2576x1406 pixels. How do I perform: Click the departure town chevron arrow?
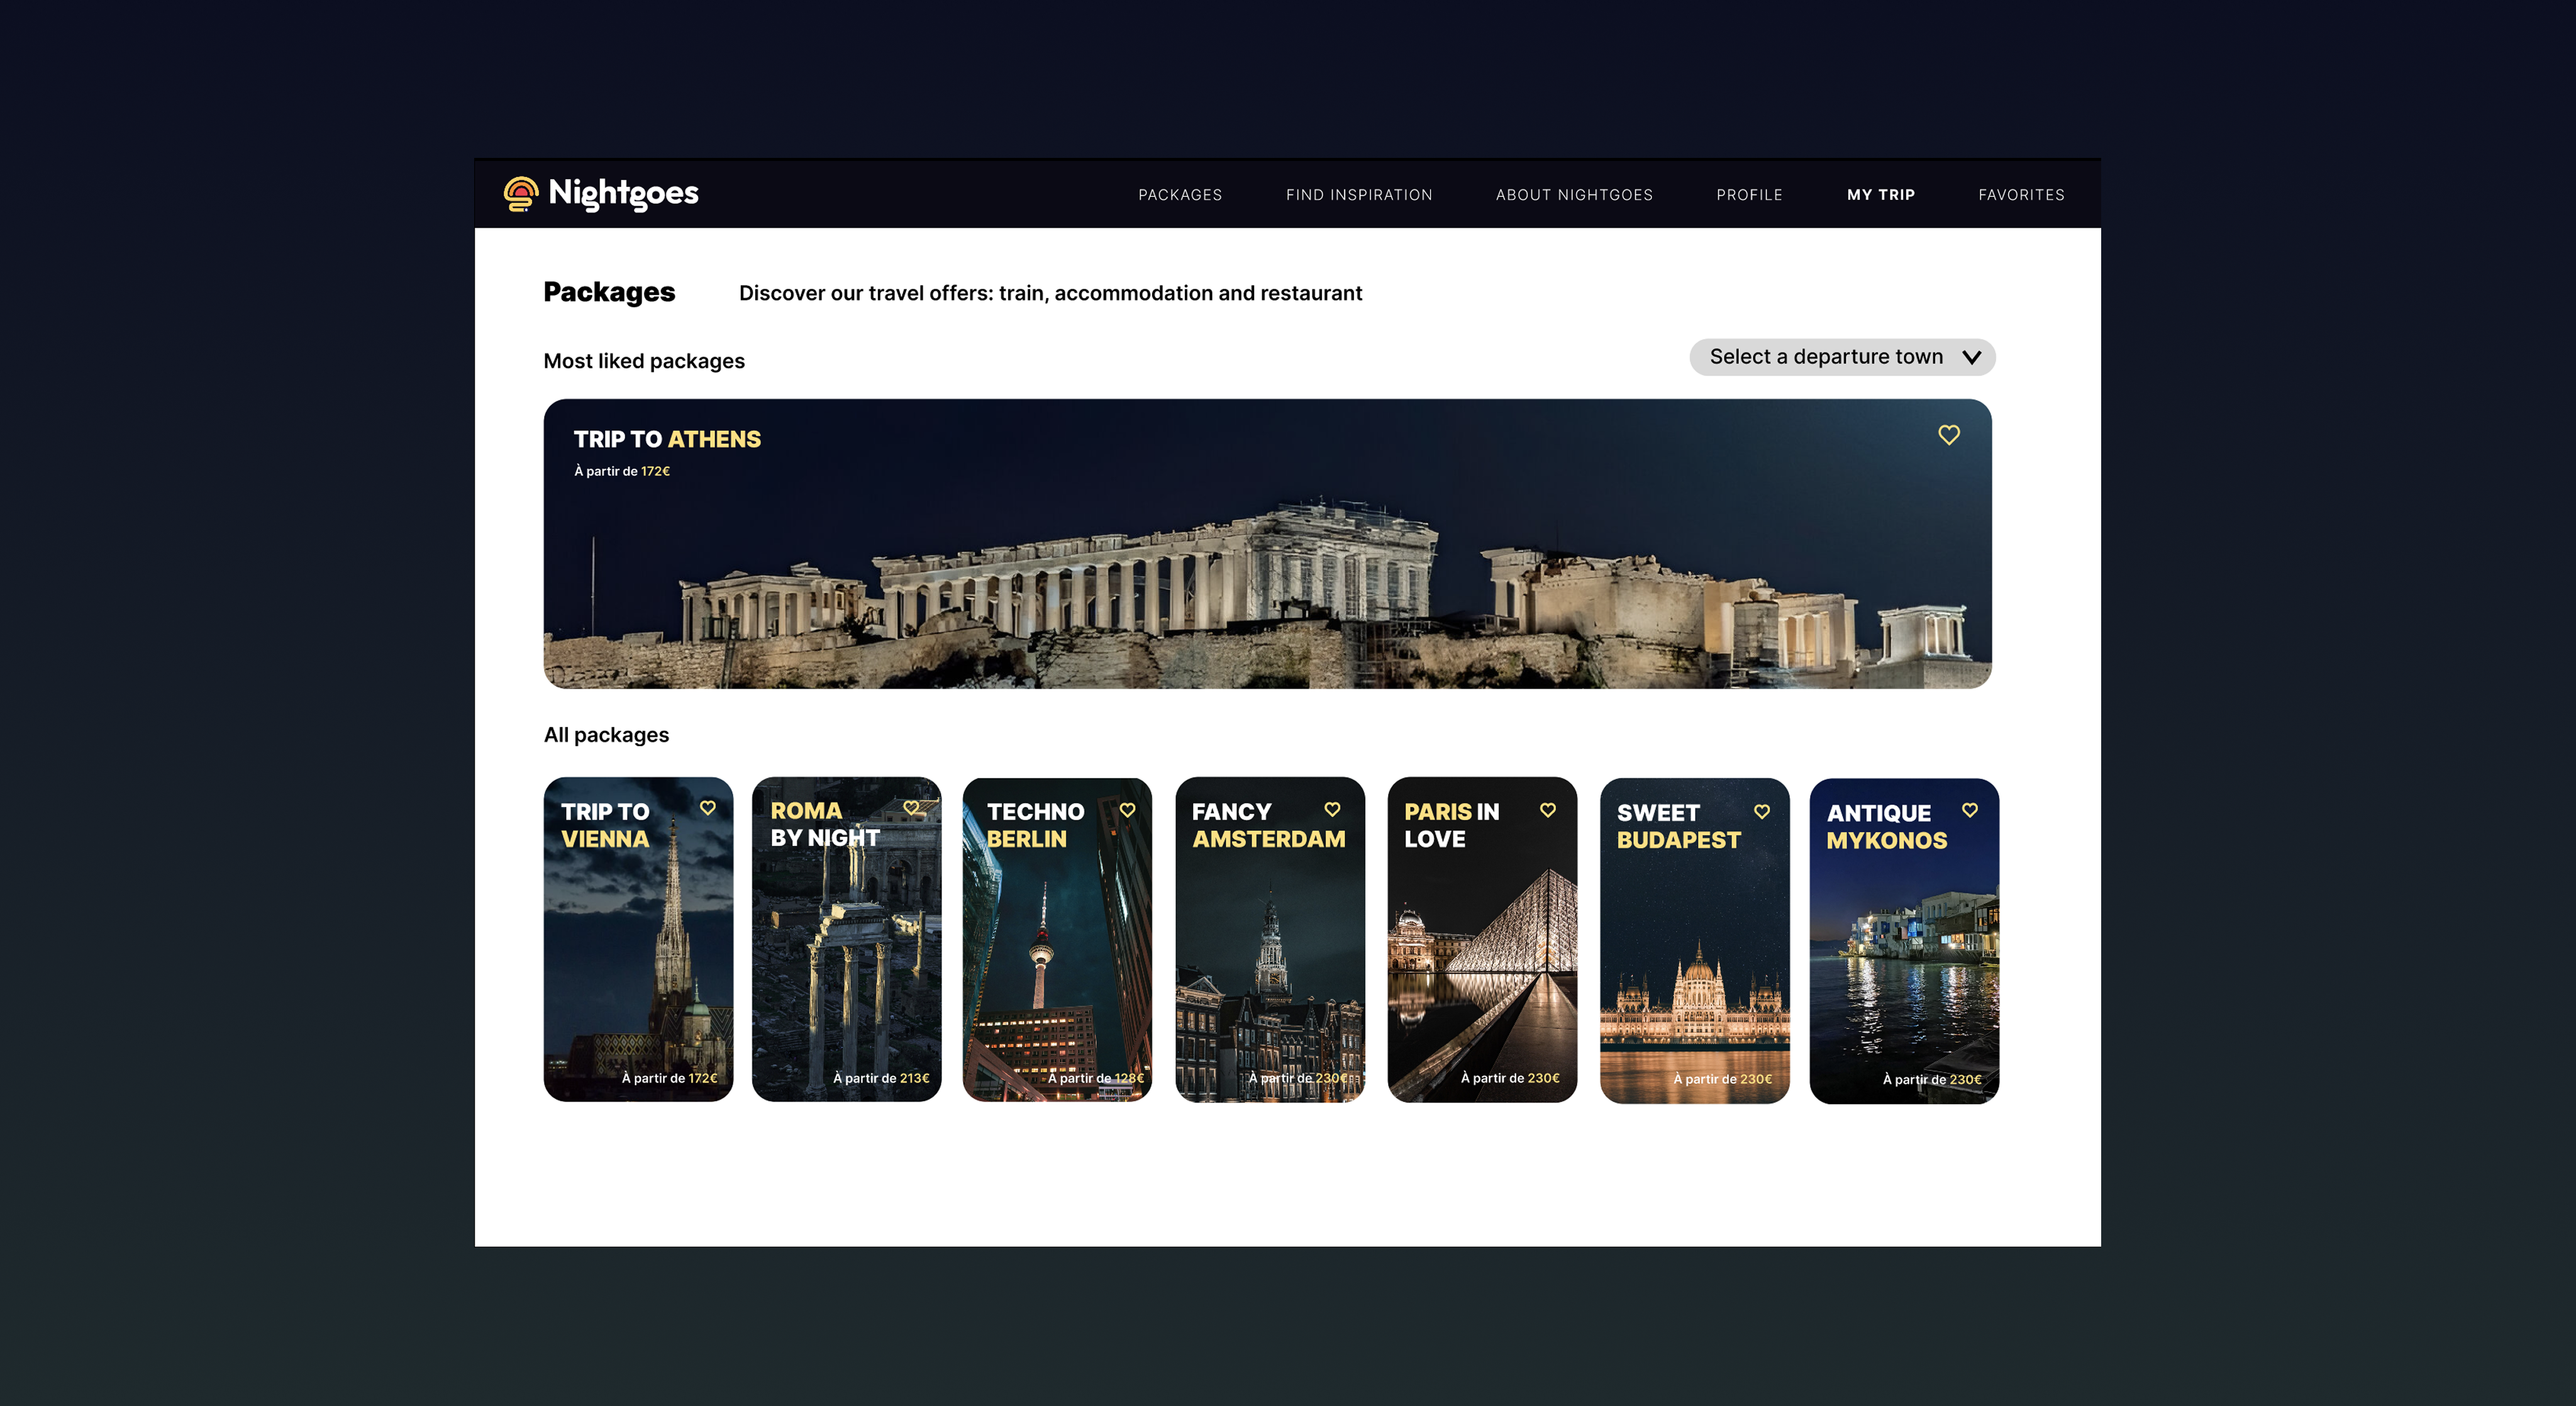(1971, 358)
